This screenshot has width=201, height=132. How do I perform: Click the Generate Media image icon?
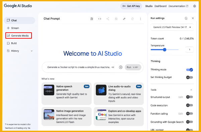[8, 36]
